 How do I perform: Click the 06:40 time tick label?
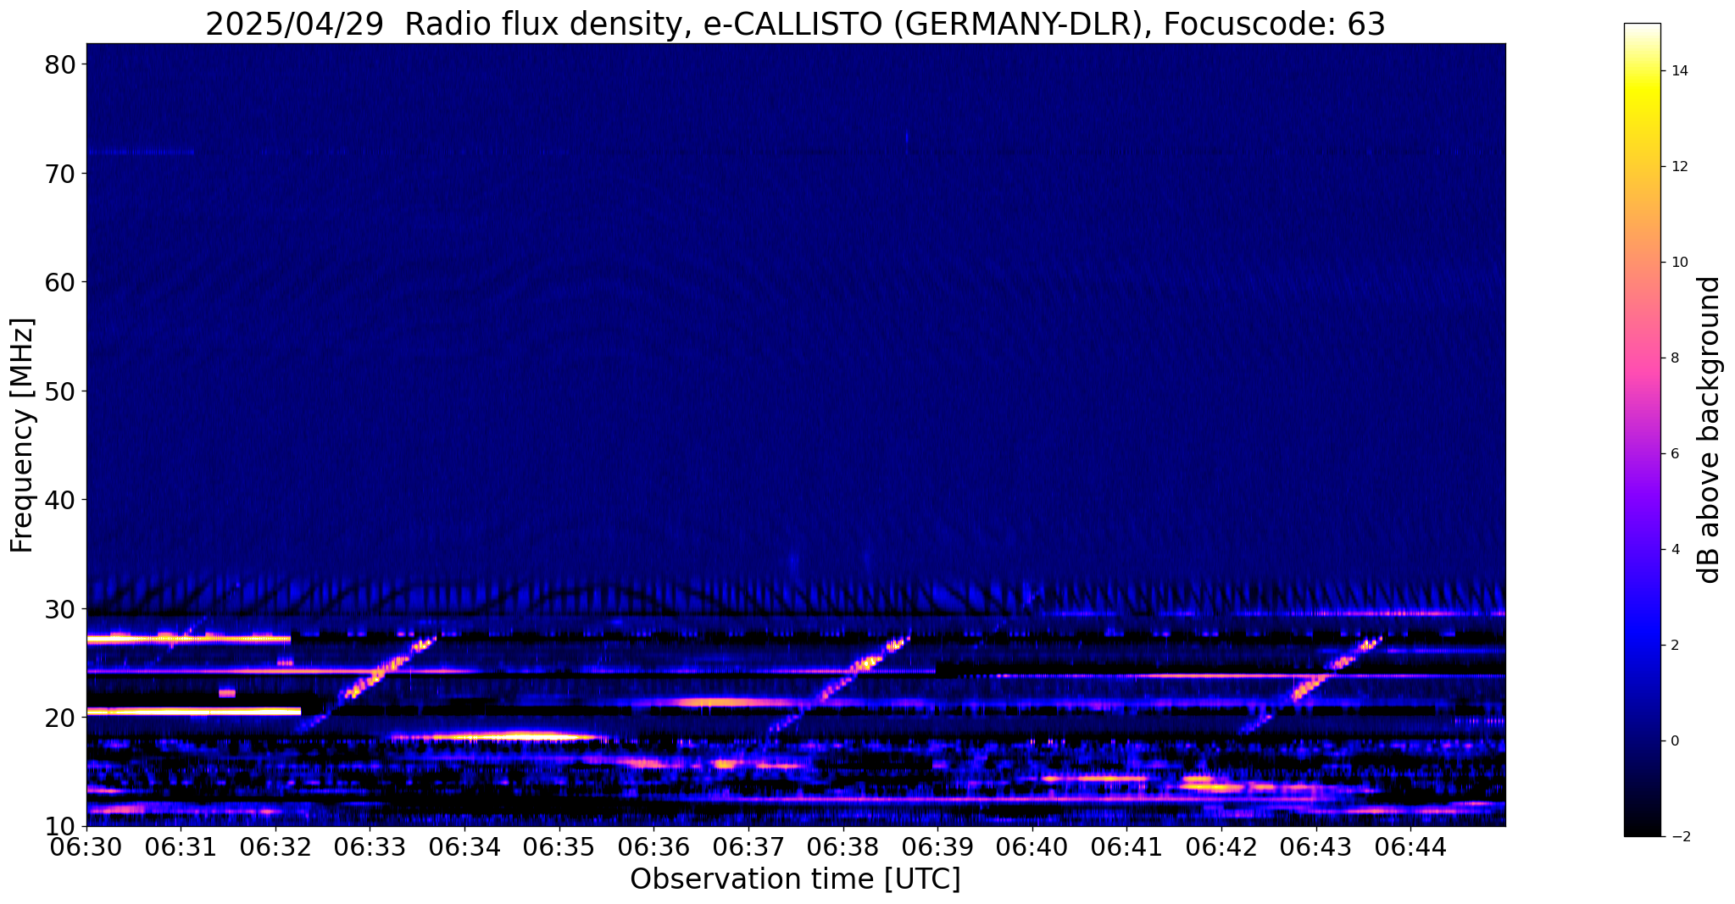coord(1032,846)
